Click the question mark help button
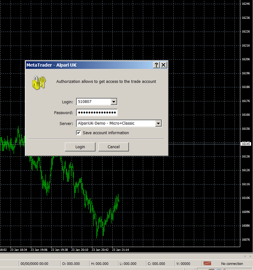This screenshot has width=253, height=270. 156,65
